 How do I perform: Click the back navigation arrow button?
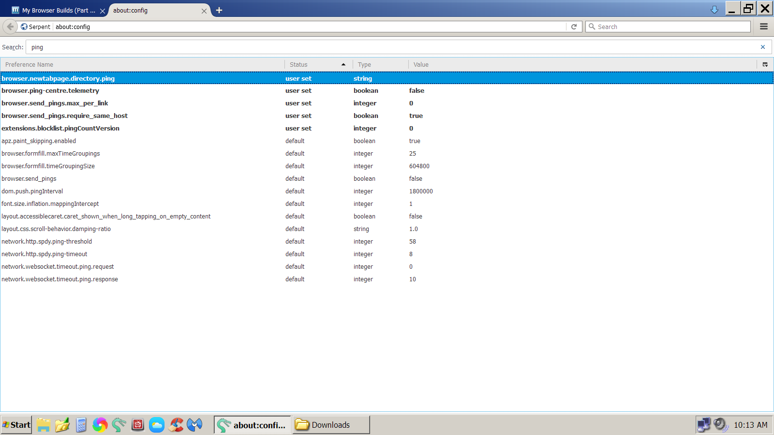[10, 27]
